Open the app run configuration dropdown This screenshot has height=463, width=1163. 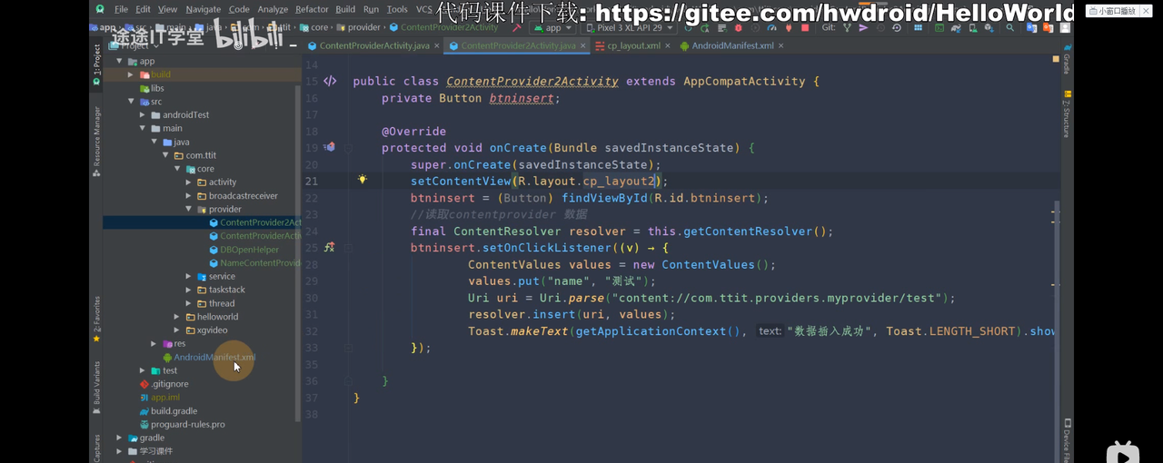click(552, 28)
